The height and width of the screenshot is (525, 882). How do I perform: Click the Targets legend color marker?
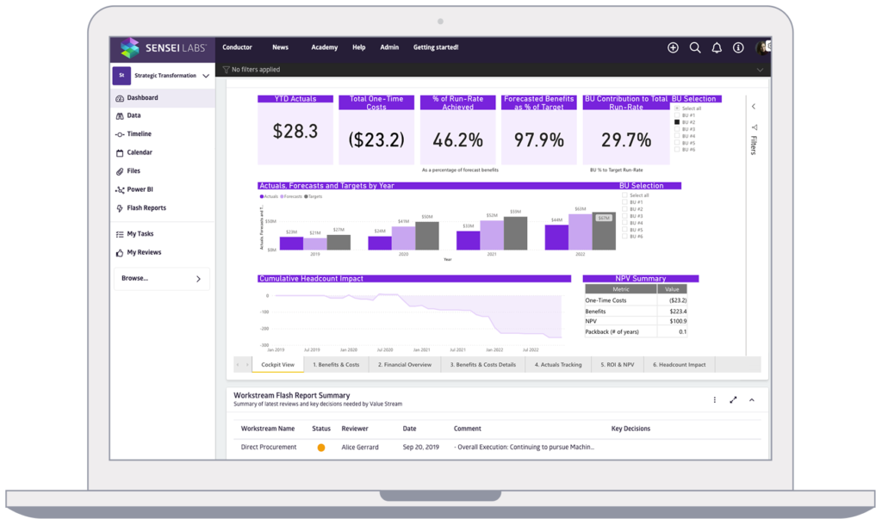tap(306, 197)
